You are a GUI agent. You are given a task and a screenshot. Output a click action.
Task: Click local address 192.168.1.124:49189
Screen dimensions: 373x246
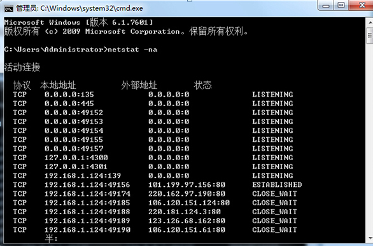pos(87,221)
